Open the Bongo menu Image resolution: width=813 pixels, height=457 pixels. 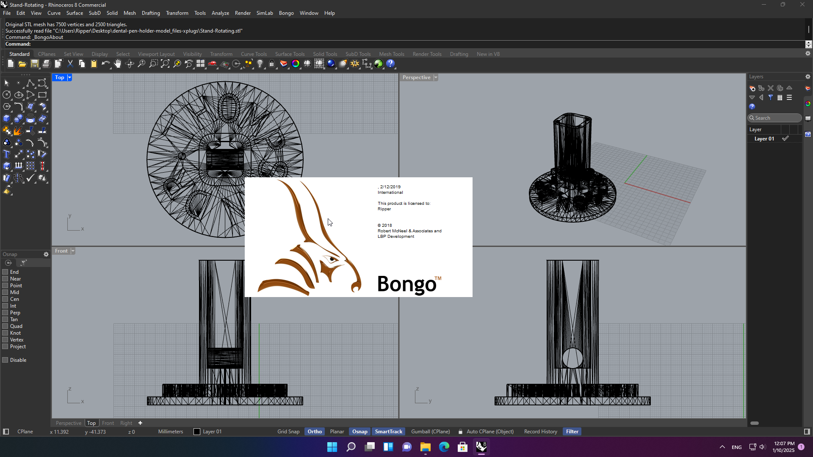tap(286, 13)
